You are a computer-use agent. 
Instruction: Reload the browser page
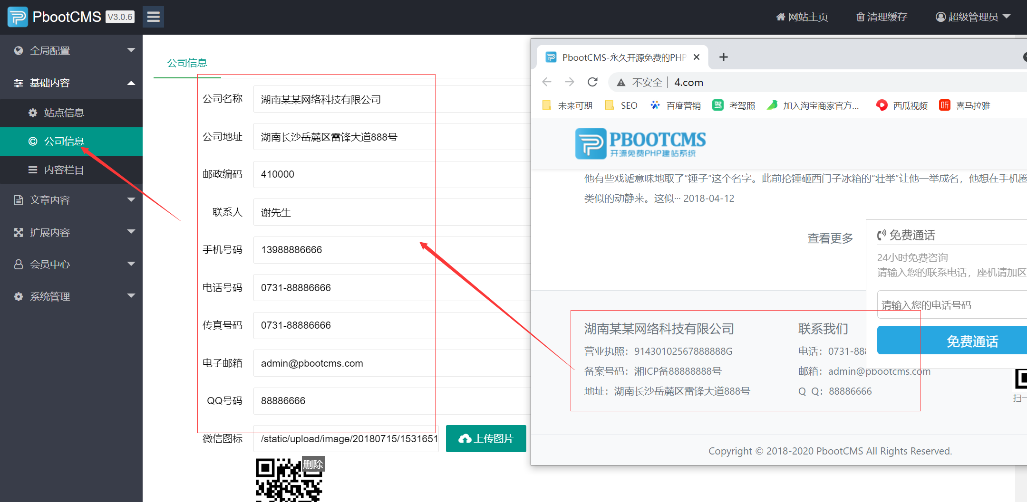(592, 82)
